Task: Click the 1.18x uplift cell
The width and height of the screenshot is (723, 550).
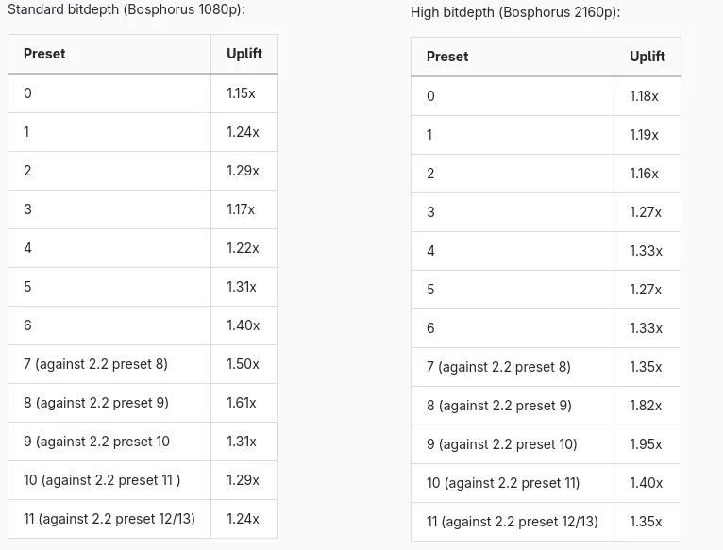Action: click(x=644, y=96)
